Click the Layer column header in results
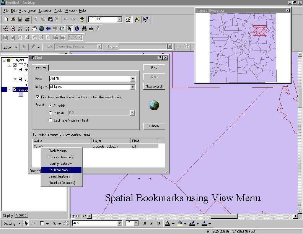The width and height of the screenshot is (303, 234). [111, 141]
